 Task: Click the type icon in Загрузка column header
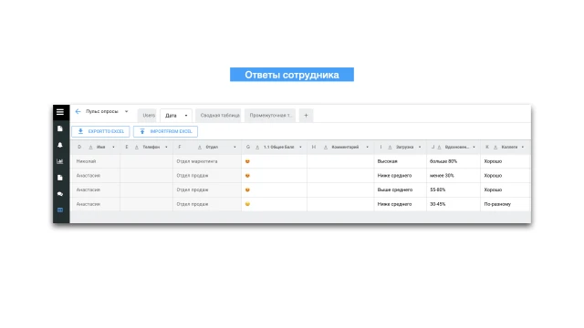click(x=390, y=148)
